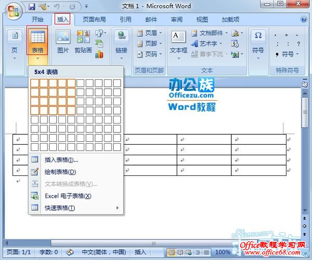
Task: Click the Office button orb
Action: pos(14,11)
